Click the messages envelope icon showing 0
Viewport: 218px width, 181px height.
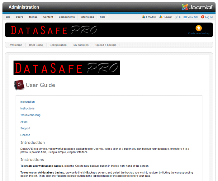coord(177,17)
